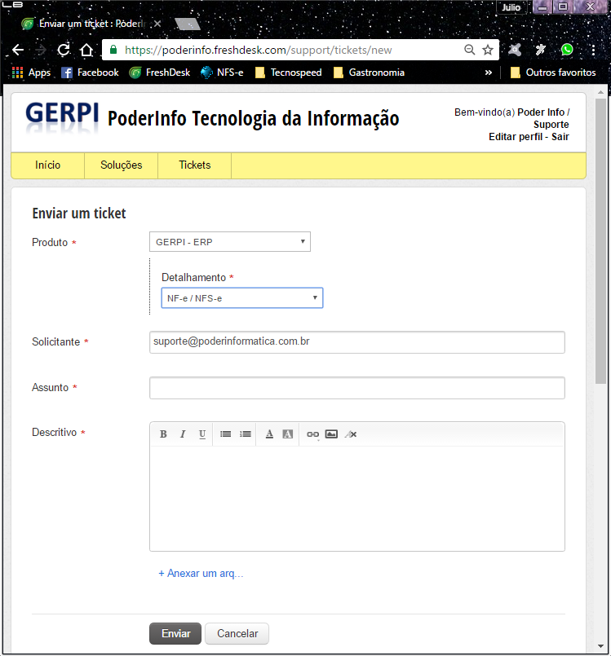Click the Julio profile button

pyautogui.click(x=511, y=7)
